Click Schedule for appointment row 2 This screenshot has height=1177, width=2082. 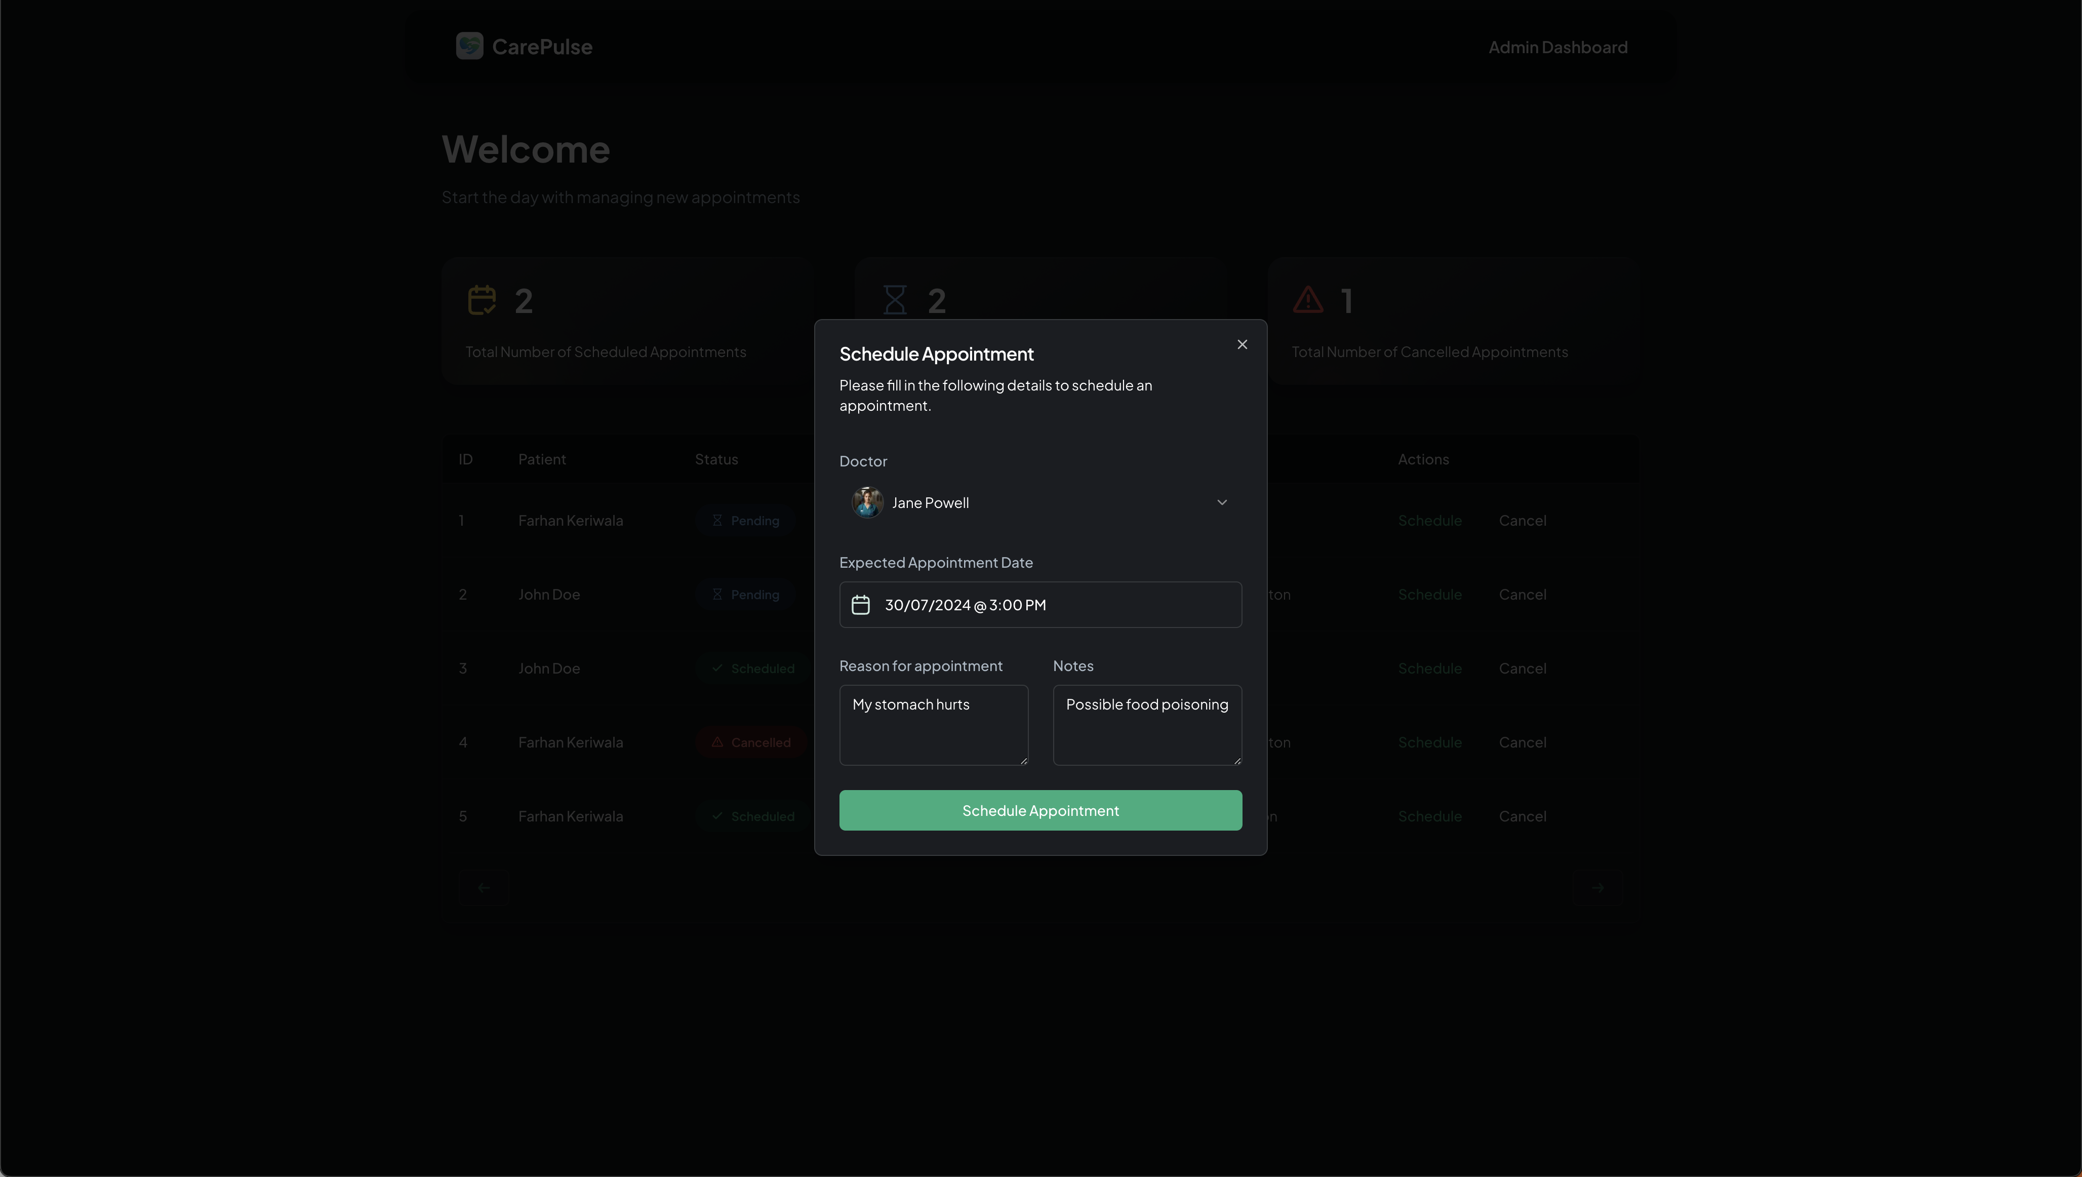coord(1430,595)
